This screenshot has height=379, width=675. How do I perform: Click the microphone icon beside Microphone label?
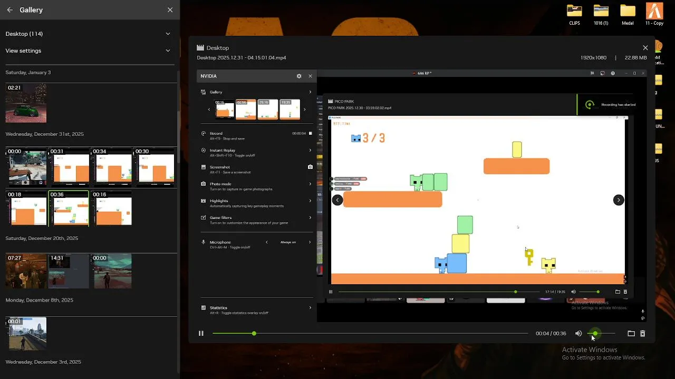pyautogui.click(x=204, y=242)
